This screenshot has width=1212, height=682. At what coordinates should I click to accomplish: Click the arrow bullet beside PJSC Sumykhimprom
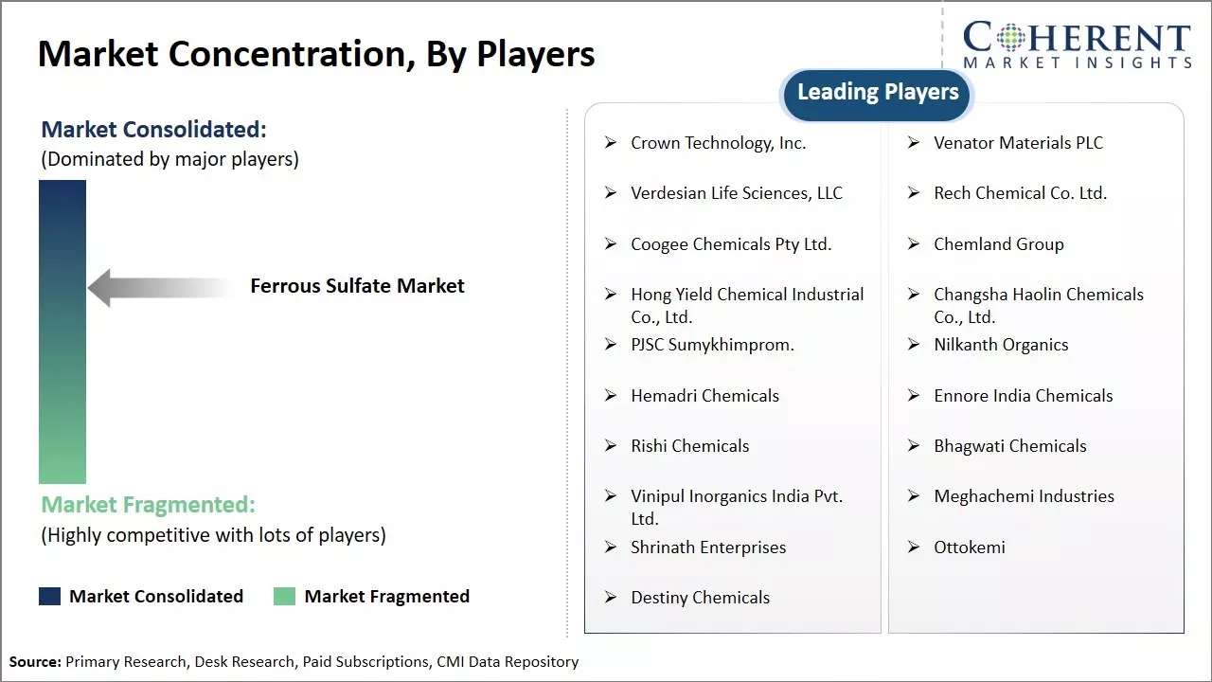pyautogui.click(x=610, y=345)
